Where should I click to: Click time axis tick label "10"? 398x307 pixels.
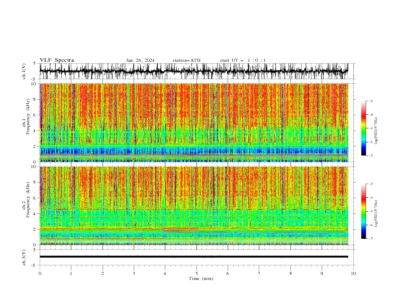click(353, 273)
